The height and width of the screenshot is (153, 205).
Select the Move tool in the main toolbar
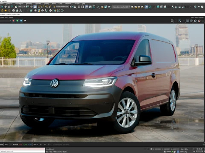6,7
